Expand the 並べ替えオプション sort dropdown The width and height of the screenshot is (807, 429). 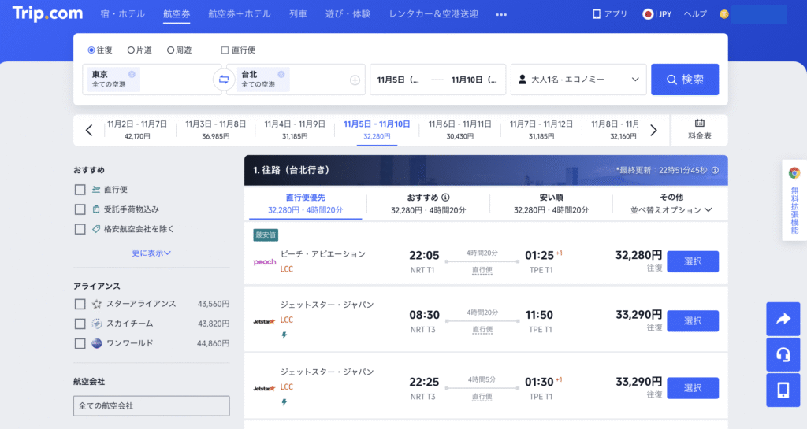click(671, 210)
